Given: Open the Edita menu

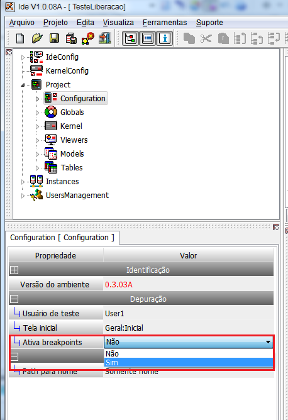Looking at the screenshot, I should (86, 23).
